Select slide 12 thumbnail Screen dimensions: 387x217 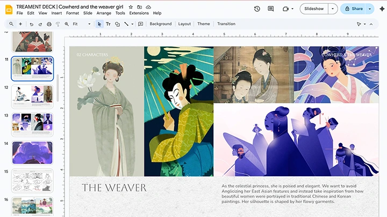(x=32, y=96)
